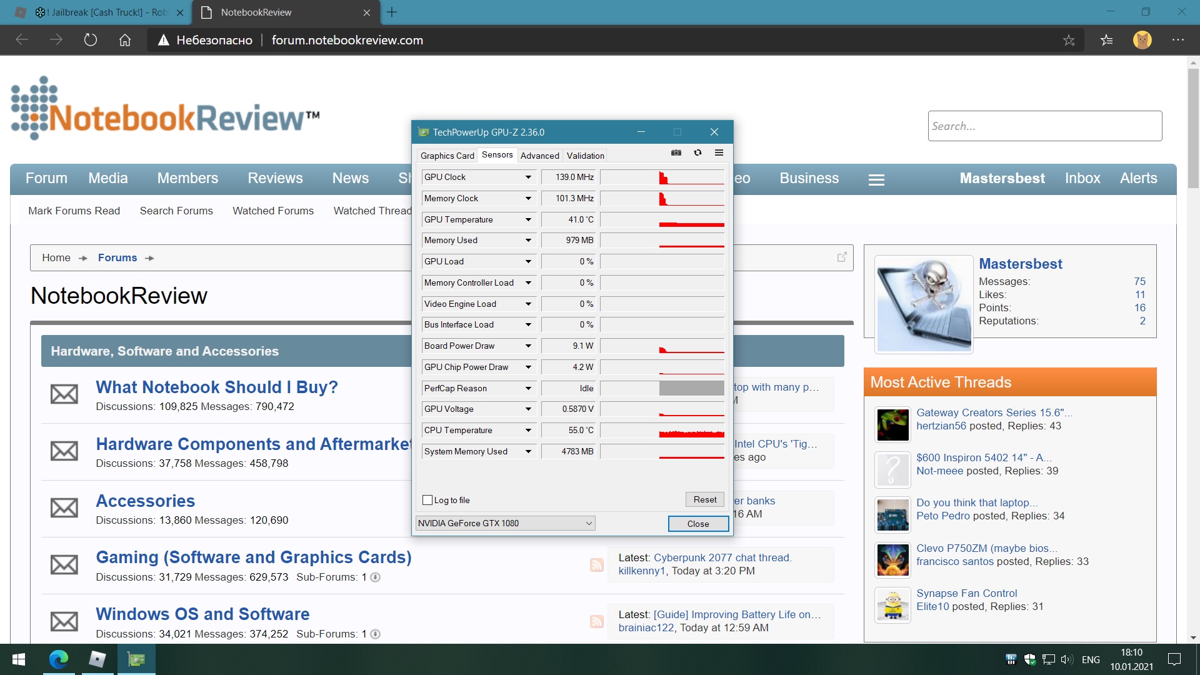The height and width of the screenshot is (675, 1200).
Task: Open the Cyberpunk 2077 chat thread link
Action: point(722,557)
